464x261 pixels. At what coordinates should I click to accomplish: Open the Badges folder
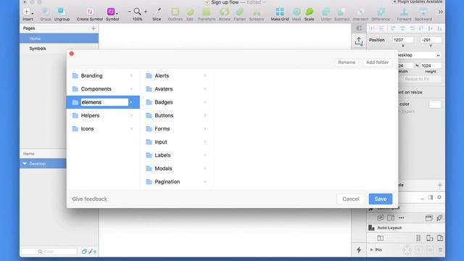pos(177,102)
